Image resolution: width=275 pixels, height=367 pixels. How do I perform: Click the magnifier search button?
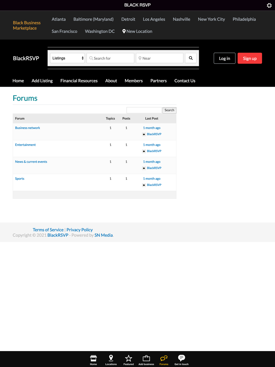pos(191,58)
